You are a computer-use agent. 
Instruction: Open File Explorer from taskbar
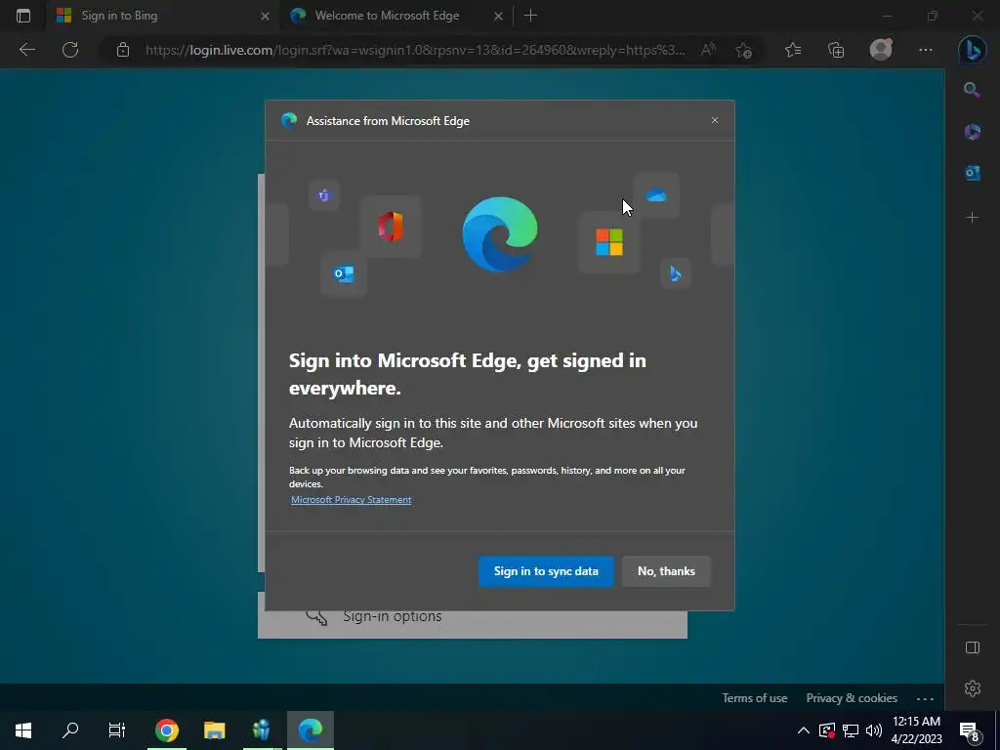pos(214,730)
